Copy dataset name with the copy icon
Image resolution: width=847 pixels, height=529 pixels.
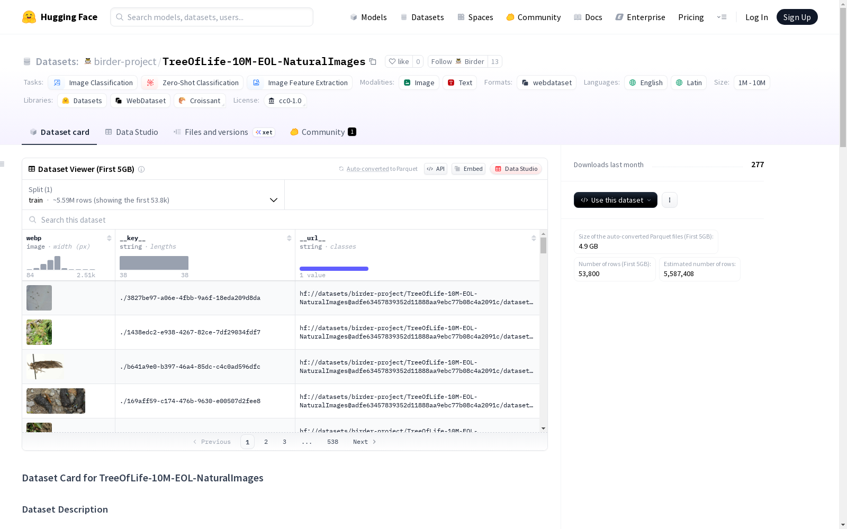pyautogui.click(x=373, y=61)
